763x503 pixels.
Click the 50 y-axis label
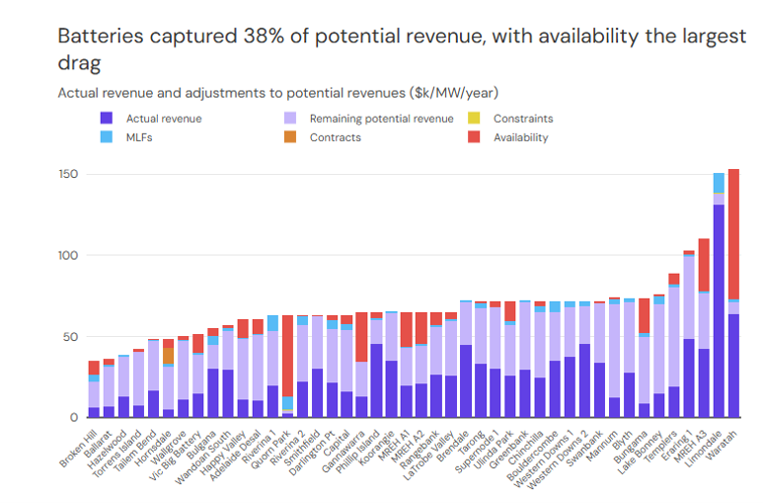point(70,337)
